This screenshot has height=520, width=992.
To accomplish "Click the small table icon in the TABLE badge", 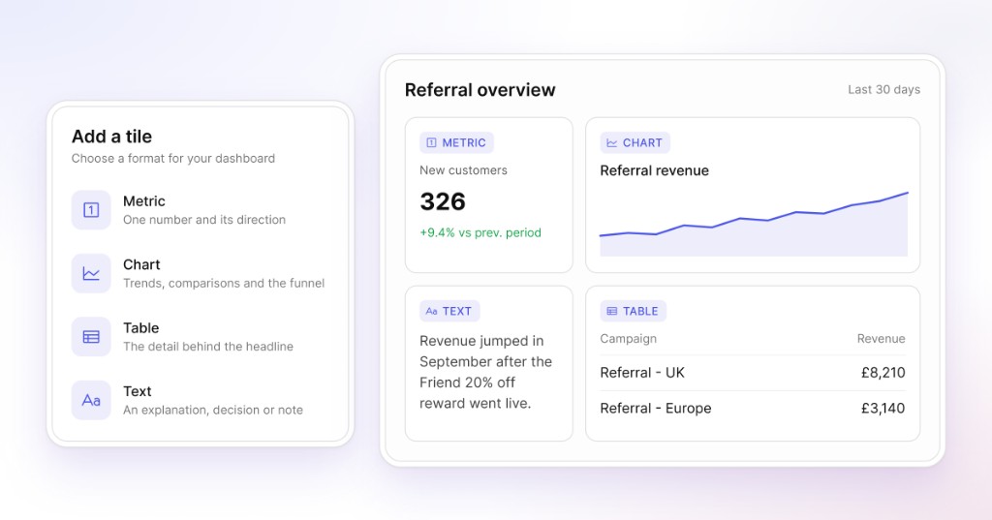I will [612, 311].
